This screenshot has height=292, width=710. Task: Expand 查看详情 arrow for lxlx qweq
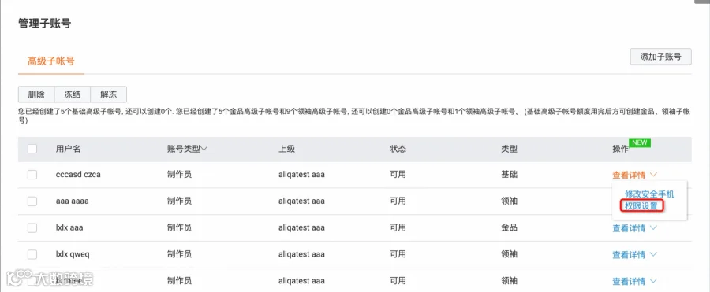coord(653,254)
